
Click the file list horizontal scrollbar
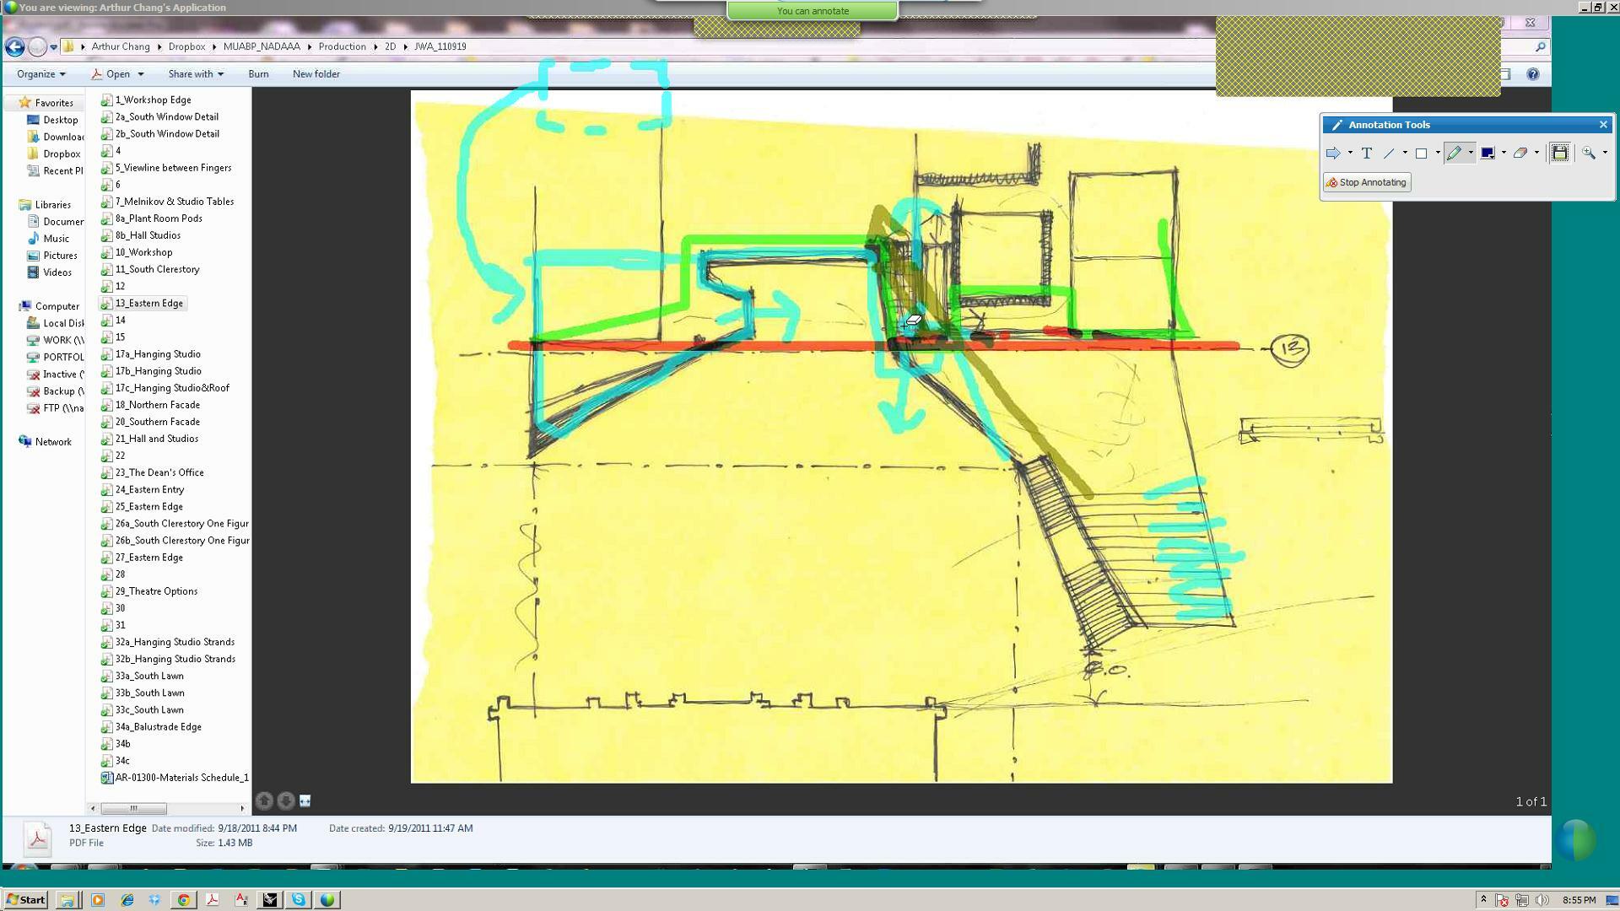134,808
